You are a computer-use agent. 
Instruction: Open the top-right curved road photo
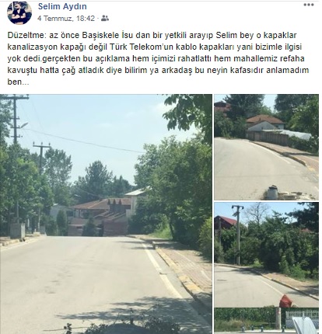[x=267, y=147]
